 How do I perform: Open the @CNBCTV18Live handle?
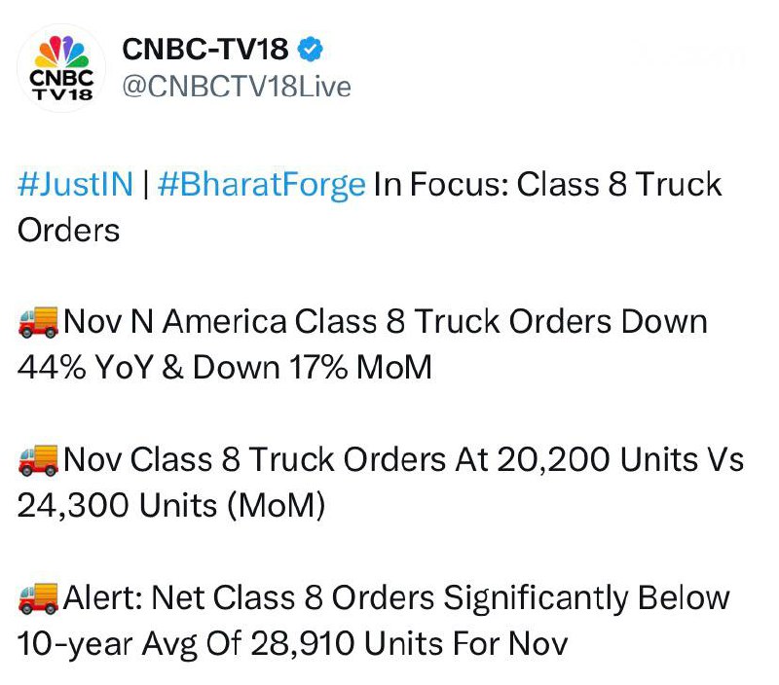(234, 87)
